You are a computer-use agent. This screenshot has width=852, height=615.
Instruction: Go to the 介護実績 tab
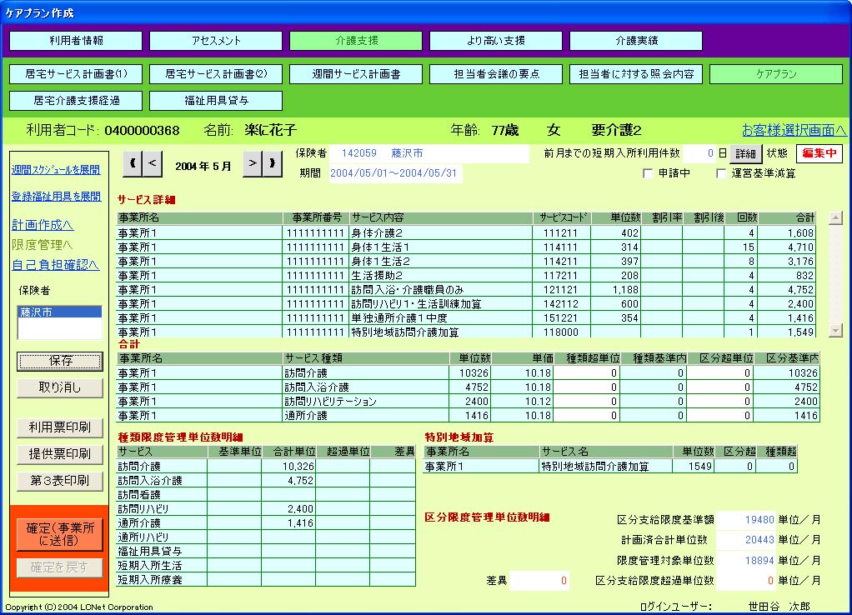(x=636, y=41)
